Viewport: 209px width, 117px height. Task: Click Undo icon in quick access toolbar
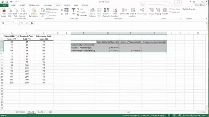(x=11, y=2)
